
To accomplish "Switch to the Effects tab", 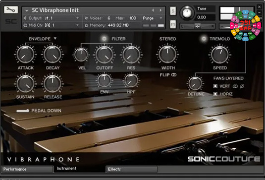I will click(x=132, y=169).
